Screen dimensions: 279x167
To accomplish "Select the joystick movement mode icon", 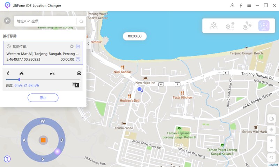I will pyautogui.click(x=264, y=26).
